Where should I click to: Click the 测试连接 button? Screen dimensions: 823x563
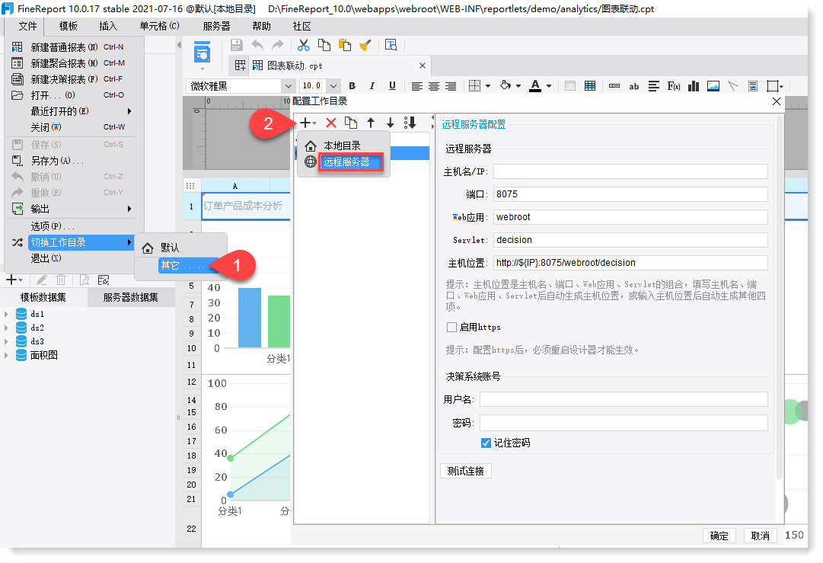point(466,471)
